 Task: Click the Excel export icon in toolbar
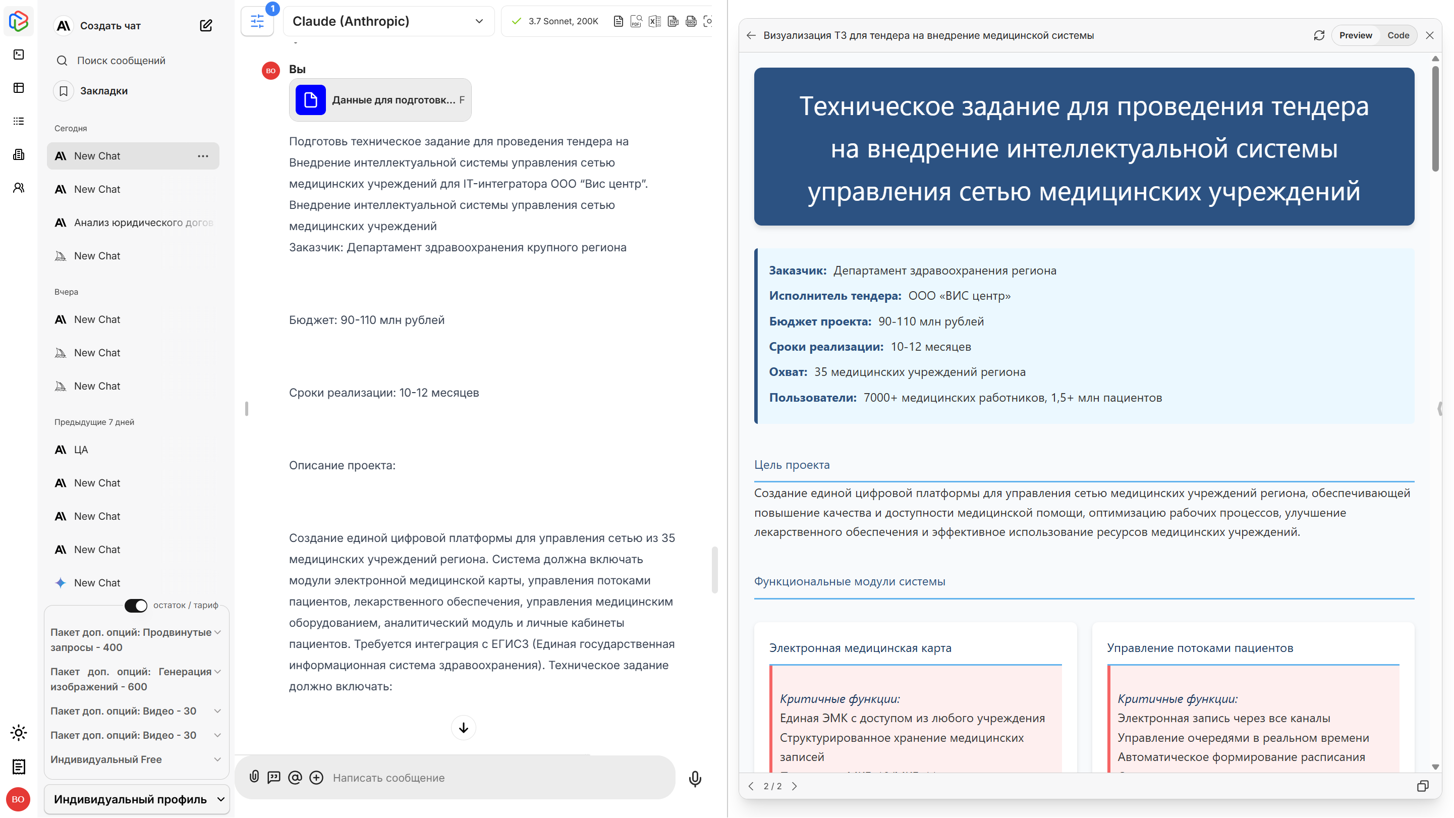coord(655,22)
